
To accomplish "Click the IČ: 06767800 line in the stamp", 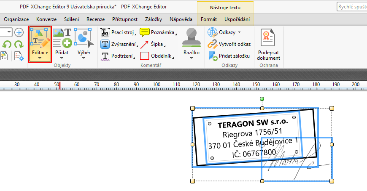I will [x=254, y=154].
